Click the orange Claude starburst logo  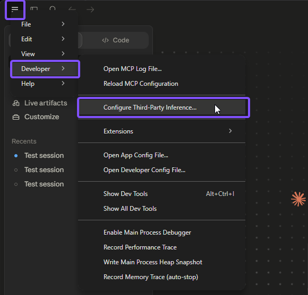pos(298,199)
